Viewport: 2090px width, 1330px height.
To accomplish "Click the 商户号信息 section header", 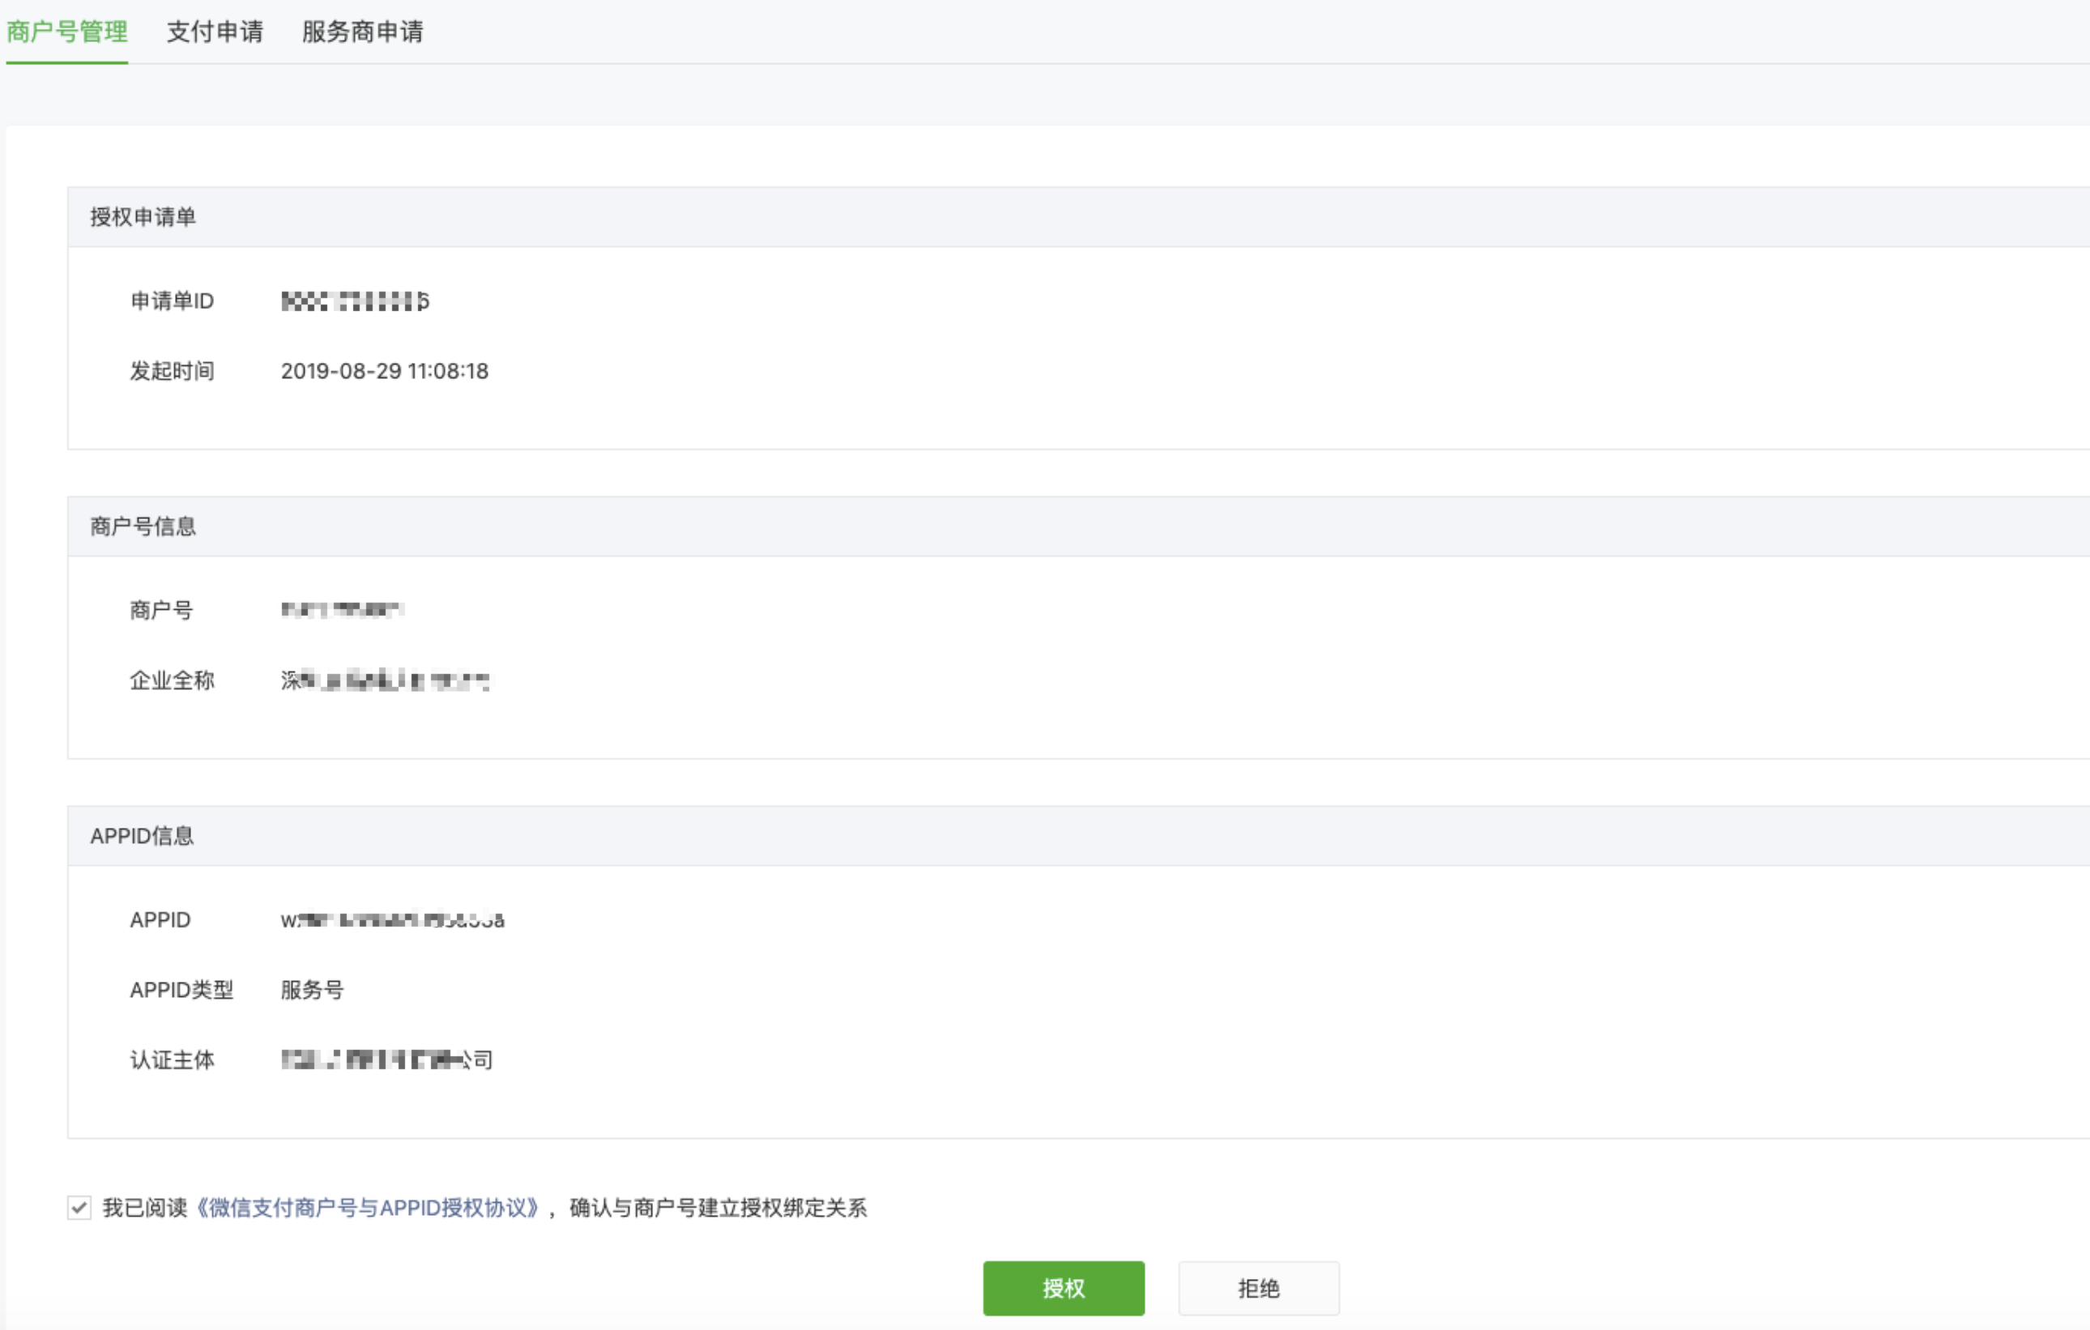I will coord(143,526).
